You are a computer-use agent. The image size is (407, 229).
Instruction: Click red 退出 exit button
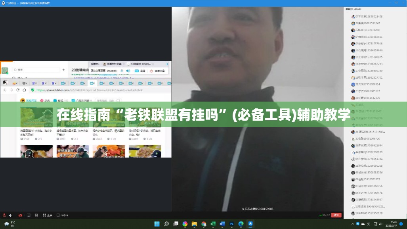point(336,215)
